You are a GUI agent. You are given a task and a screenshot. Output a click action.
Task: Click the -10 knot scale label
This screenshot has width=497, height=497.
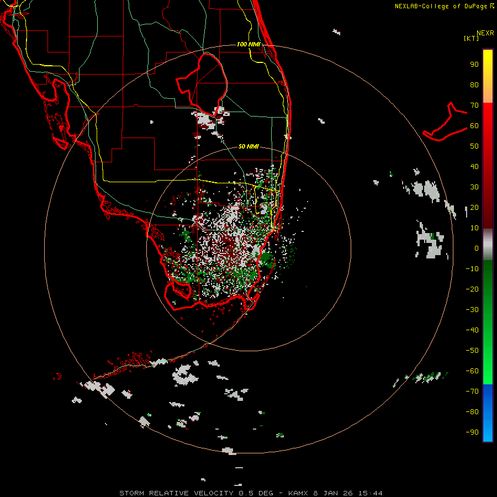[x=472, y=269]
